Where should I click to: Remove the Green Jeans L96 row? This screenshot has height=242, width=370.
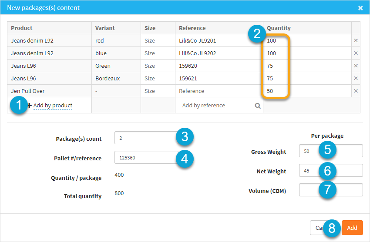tap(356, 66)
